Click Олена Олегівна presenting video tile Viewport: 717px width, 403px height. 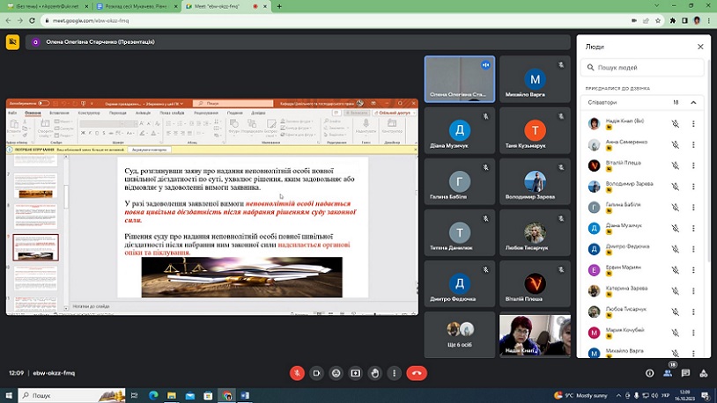(x=460, y=79)
